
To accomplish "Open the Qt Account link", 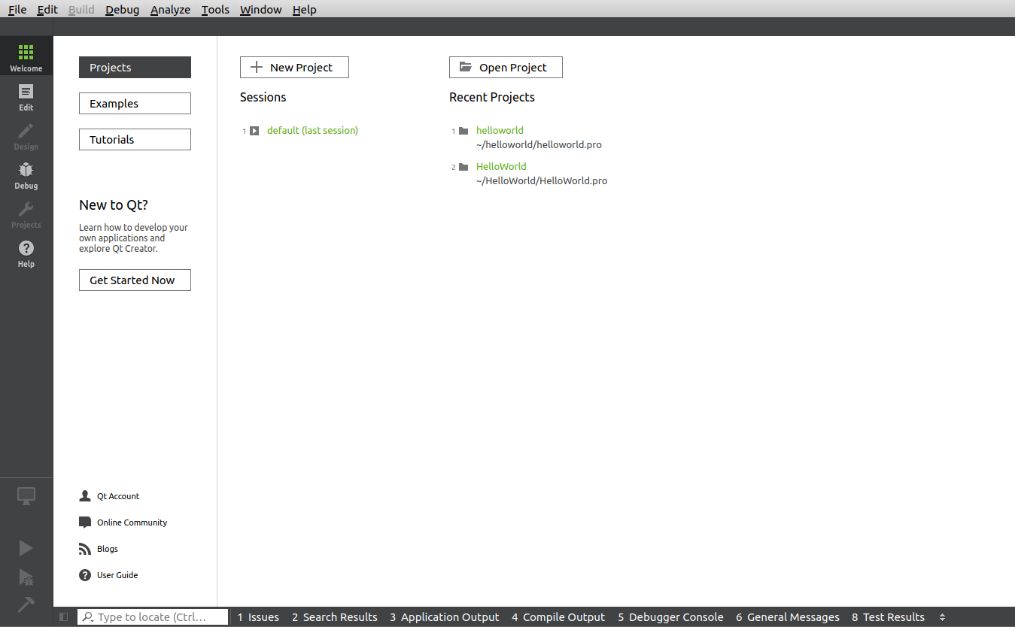I will pyautogui.click(x=118, y=496).
